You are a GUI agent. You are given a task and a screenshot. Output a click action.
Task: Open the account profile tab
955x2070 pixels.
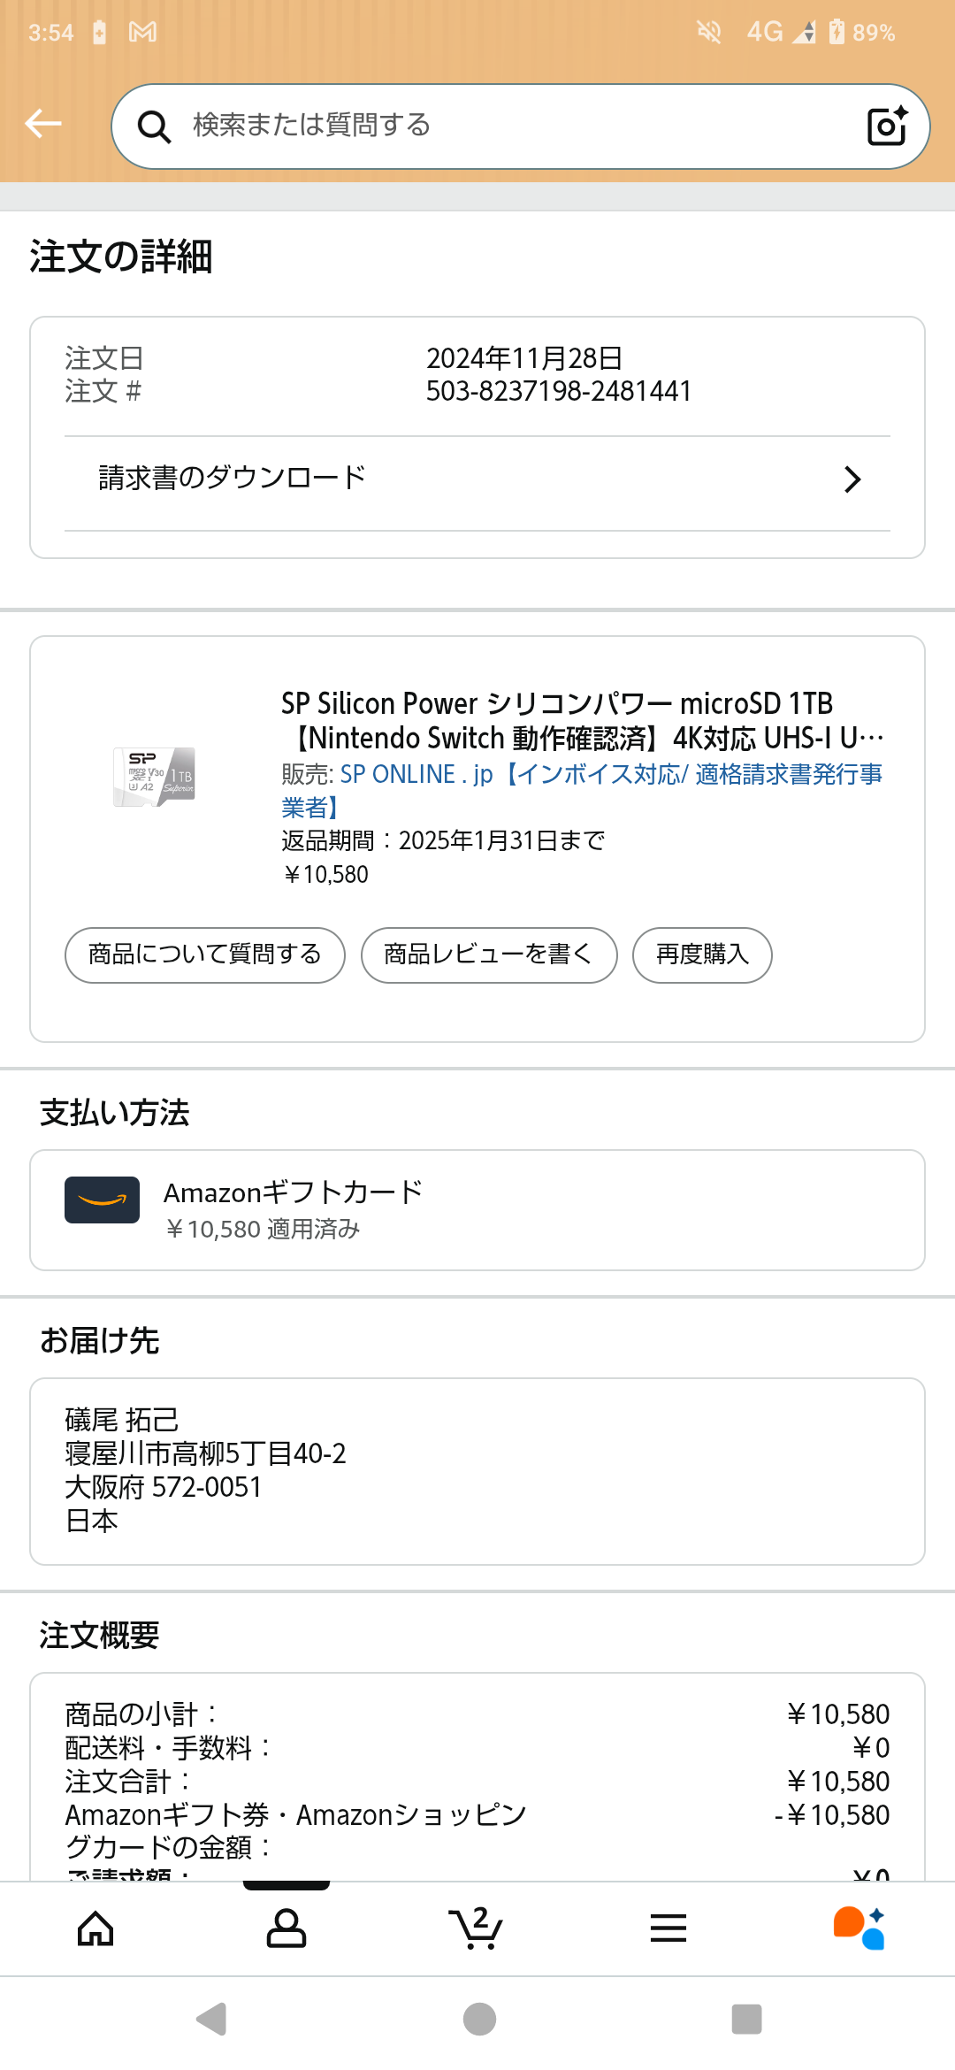[286, 1928]
